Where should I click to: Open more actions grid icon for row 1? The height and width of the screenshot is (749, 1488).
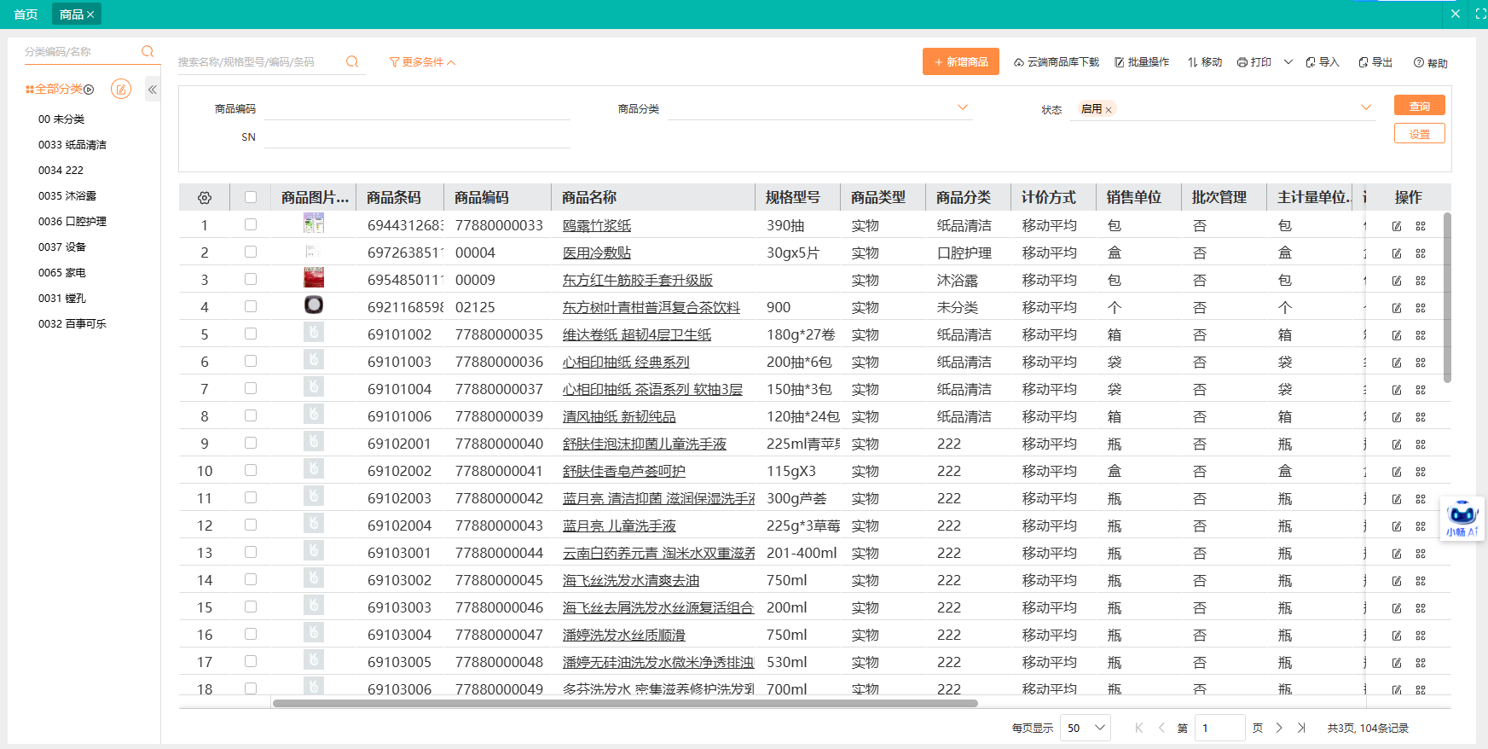1421,226
